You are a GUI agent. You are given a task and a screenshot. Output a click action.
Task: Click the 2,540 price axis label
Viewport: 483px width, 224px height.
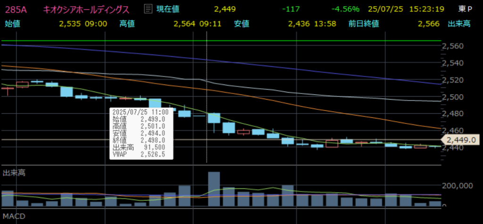tap(452, 64)
